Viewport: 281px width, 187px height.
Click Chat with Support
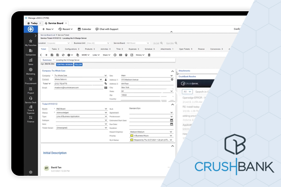(107, 29)
